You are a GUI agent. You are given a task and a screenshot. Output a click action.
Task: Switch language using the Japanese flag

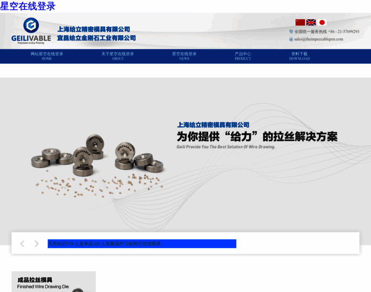322,22
